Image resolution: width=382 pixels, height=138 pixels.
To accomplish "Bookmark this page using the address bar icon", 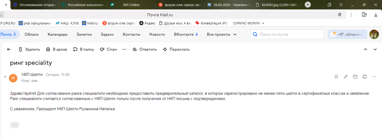I will [x=340, y=15].
